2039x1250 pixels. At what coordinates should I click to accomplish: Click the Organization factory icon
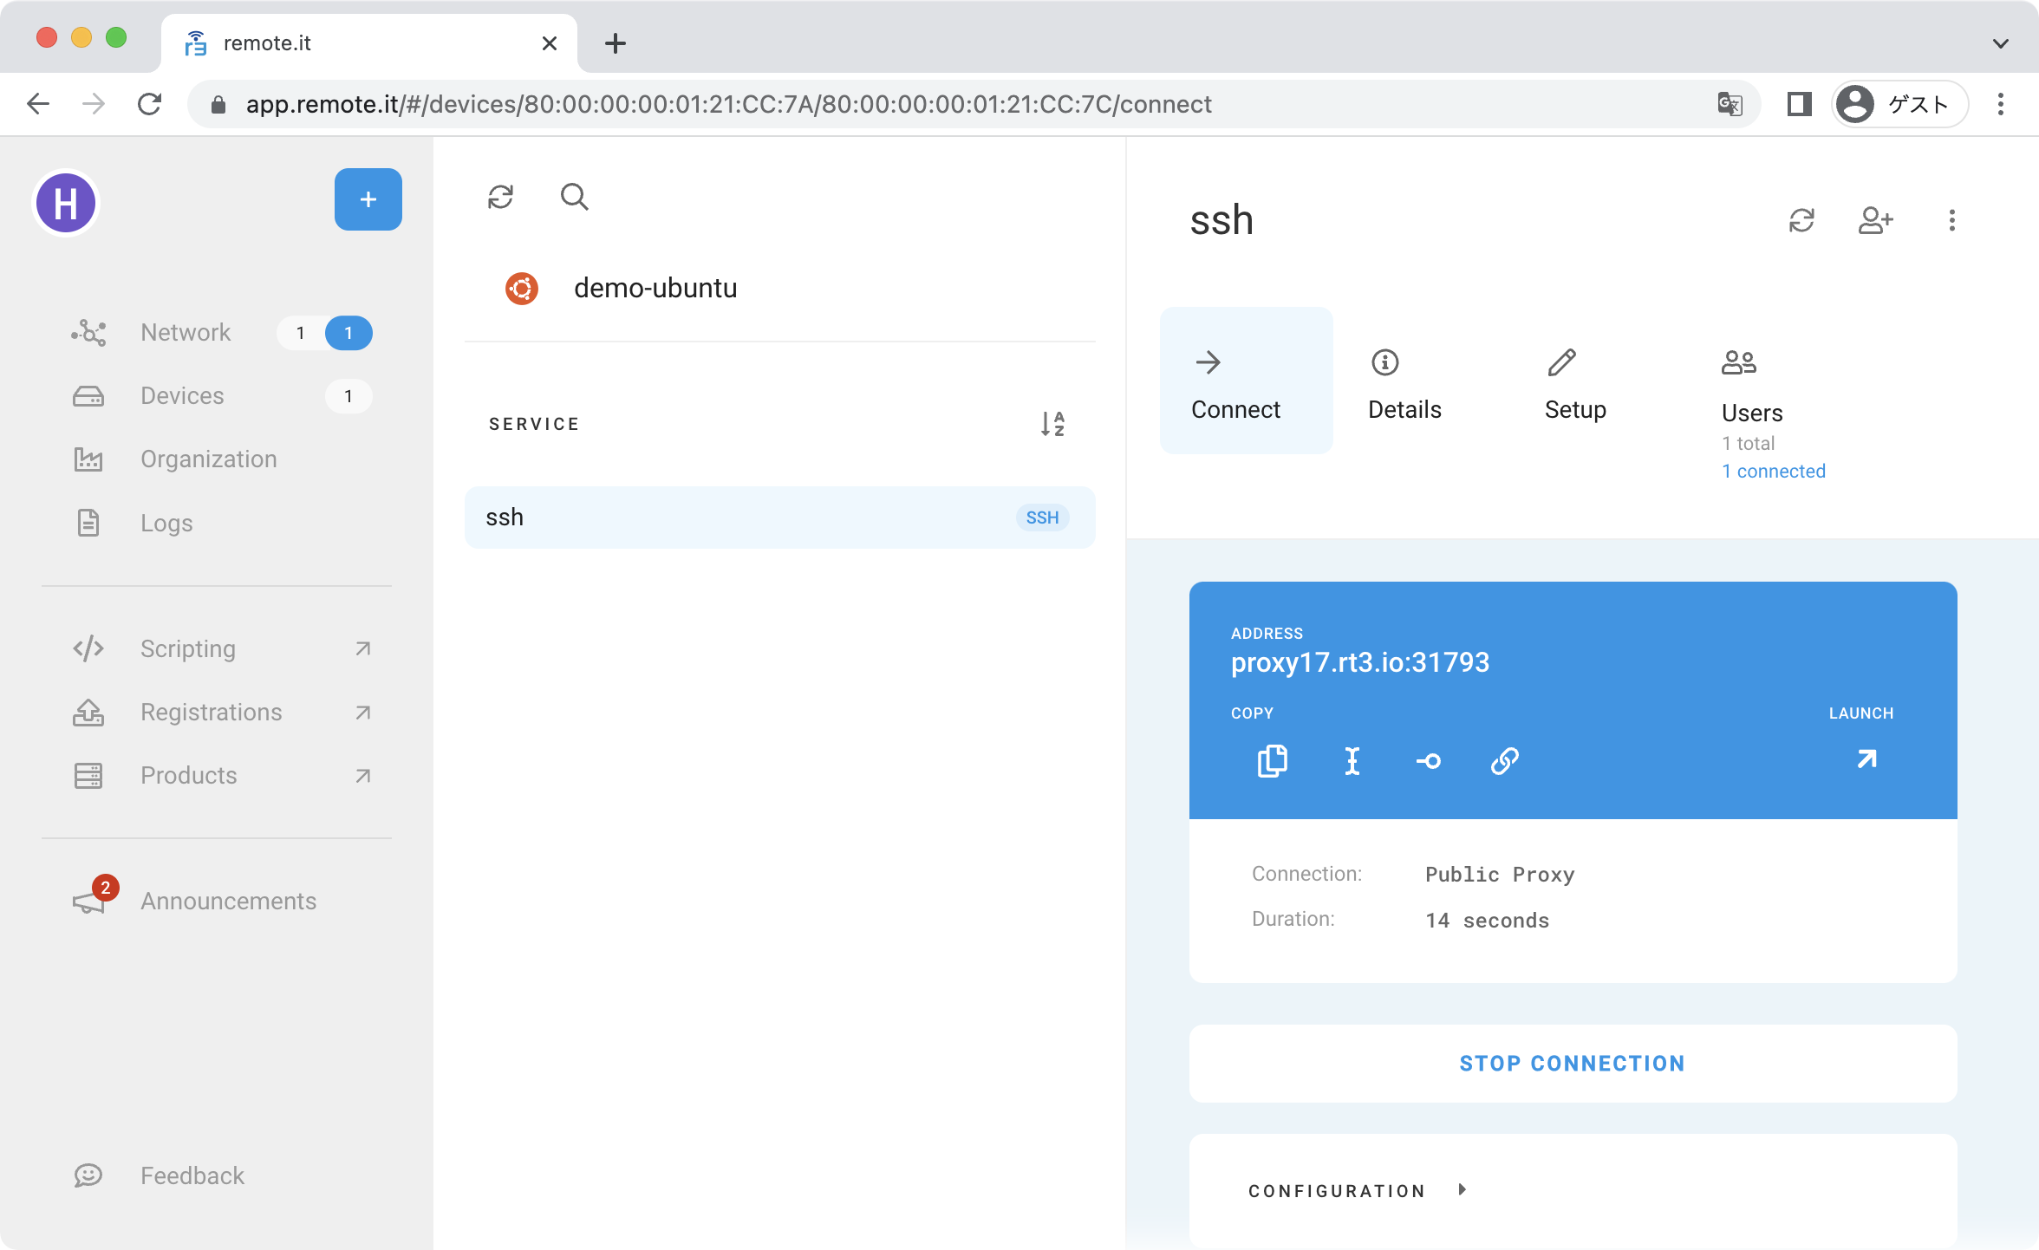point(88,459)
